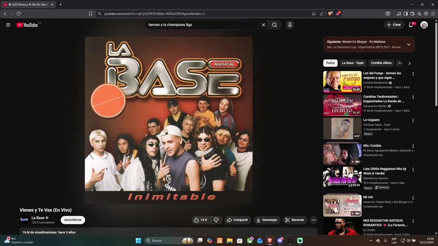The width and height of the screenshot is (438, 246).
Task: Toggle the browser sidebar panel
Action: click(405, 14)
